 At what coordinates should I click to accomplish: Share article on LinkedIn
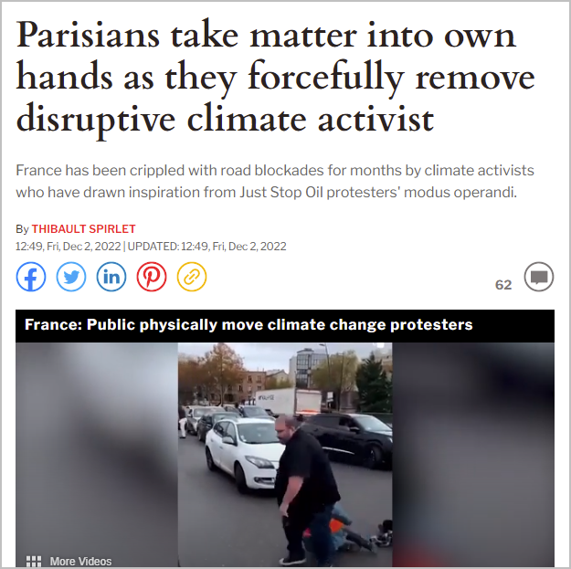click(x=111, y=277)
